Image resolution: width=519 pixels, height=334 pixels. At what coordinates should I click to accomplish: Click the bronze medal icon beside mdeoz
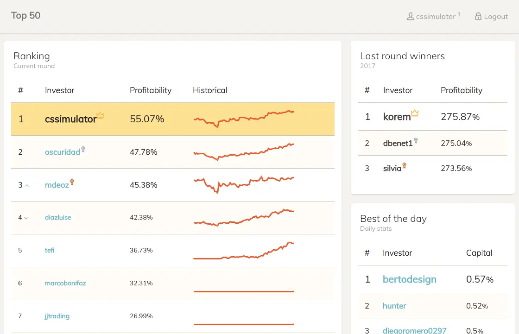coord(72,182)
